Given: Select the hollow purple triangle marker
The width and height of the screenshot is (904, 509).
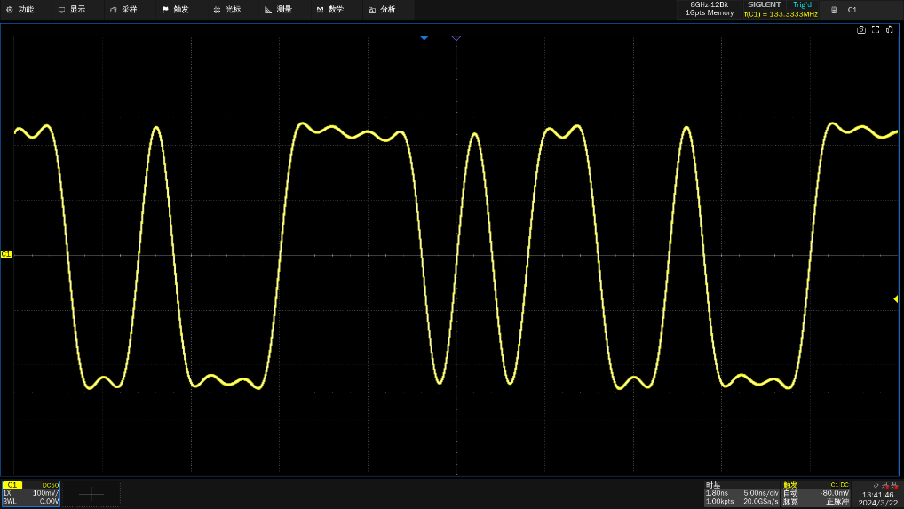Looking at the screenshot, I should (456, 38).
